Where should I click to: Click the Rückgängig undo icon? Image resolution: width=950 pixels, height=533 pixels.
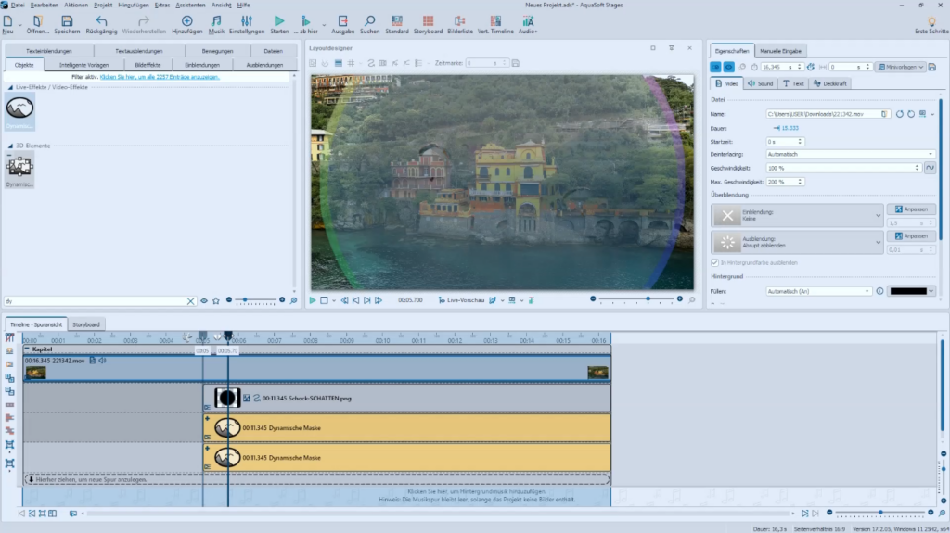click(101, 24)
